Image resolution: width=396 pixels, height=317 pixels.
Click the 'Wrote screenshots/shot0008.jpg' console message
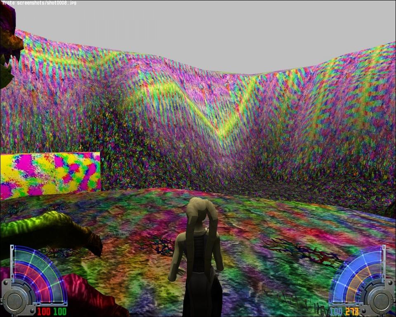[39, 3]
